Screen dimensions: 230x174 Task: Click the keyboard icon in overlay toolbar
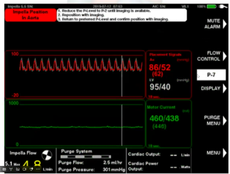coord(4,169)
